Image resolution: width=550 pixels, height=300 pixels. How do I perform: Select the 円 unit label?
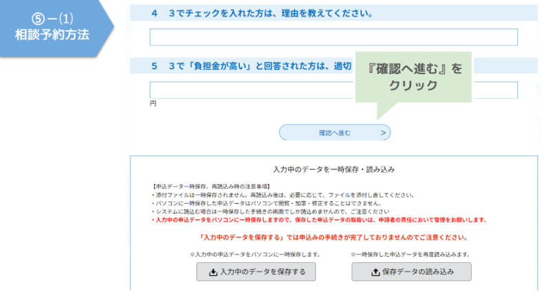[153, 104]
